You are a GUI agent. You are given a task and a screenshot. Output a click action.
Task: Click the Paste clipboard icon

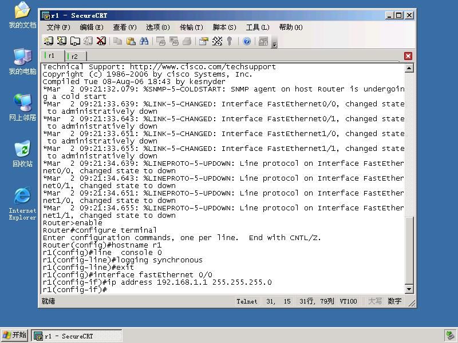(131, 41)
